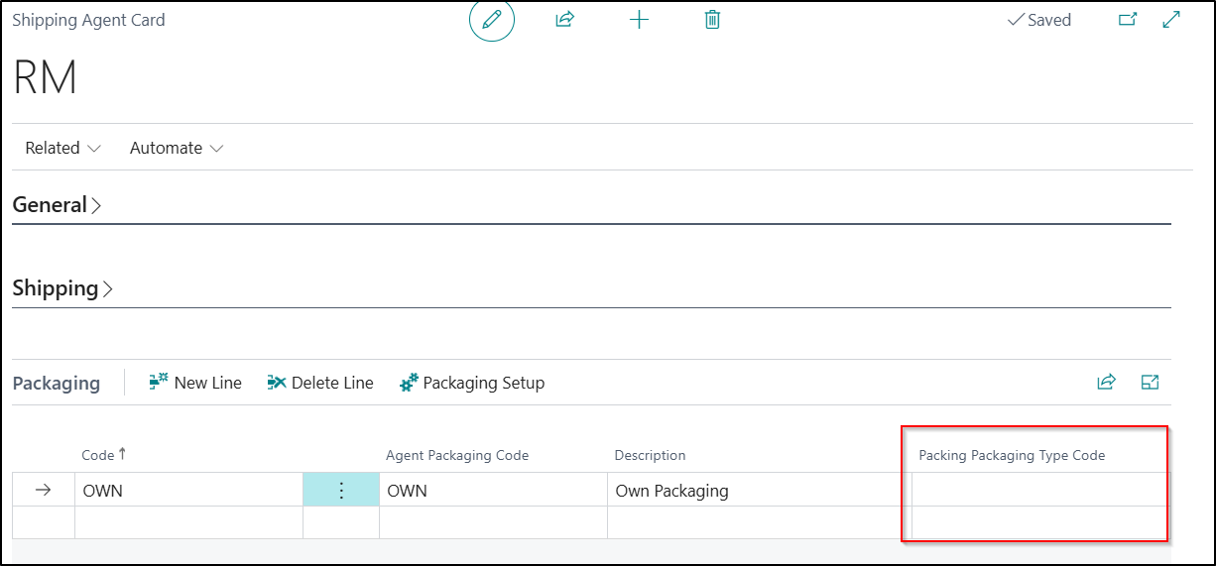Open the Automate dropdown menu

(177, 148)
